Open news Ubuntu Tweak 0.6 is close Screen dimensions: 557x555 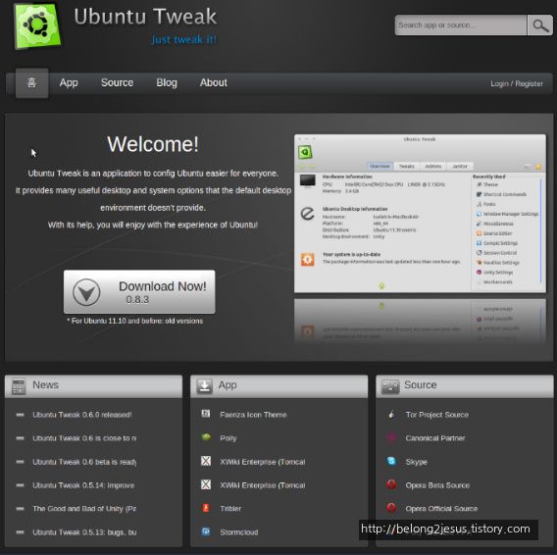[84, 438]
